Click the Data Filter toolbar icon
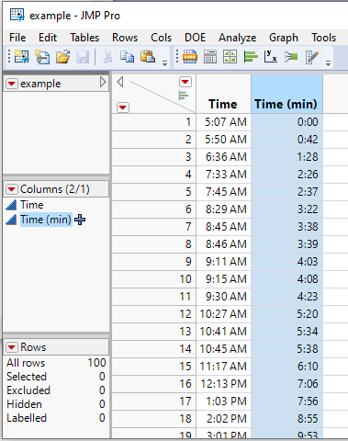 point(190,57)
